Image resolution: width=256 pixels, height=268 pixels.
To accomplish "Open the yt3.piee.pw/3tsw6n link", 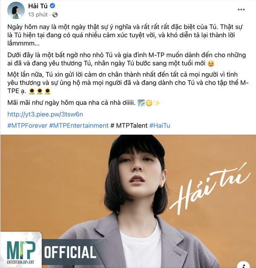I will tap(45, 114).
